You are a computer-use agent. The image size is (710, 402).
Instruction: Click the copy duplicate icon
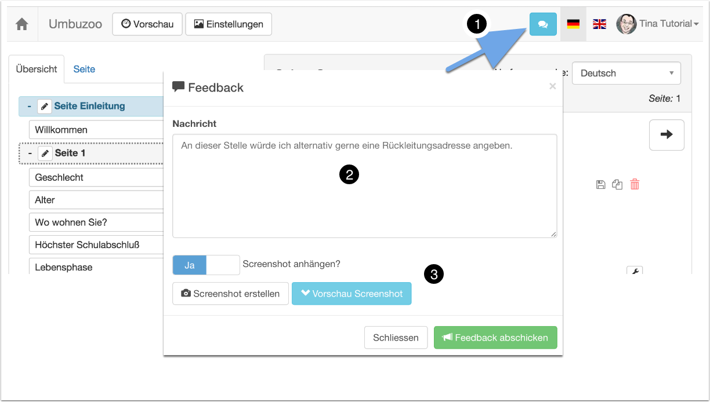point(617,185)
